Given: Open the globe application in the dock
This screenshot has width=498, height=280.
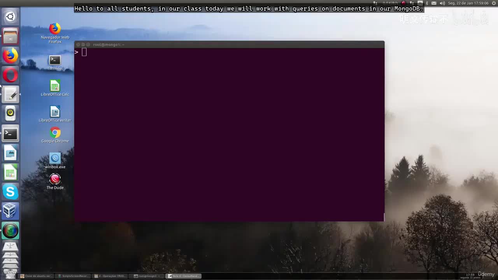Looking at the screenshot, I should point(10,231).
